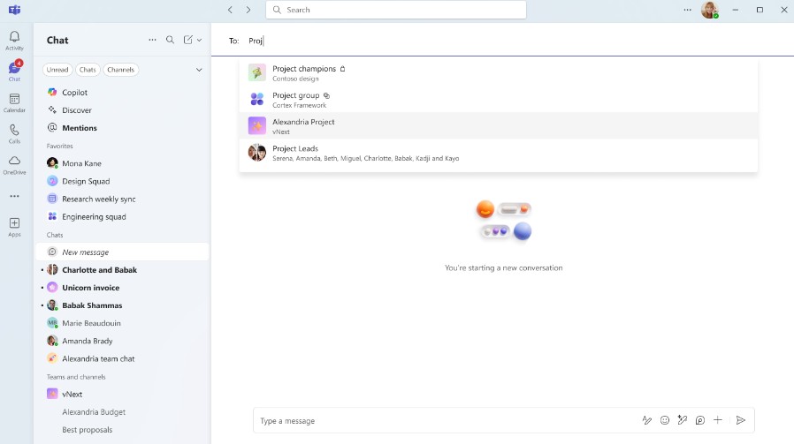The width and height of the screenshot is (794, 444).
Task: Open Alexandria Budget channel
Action: pos(94,411)
